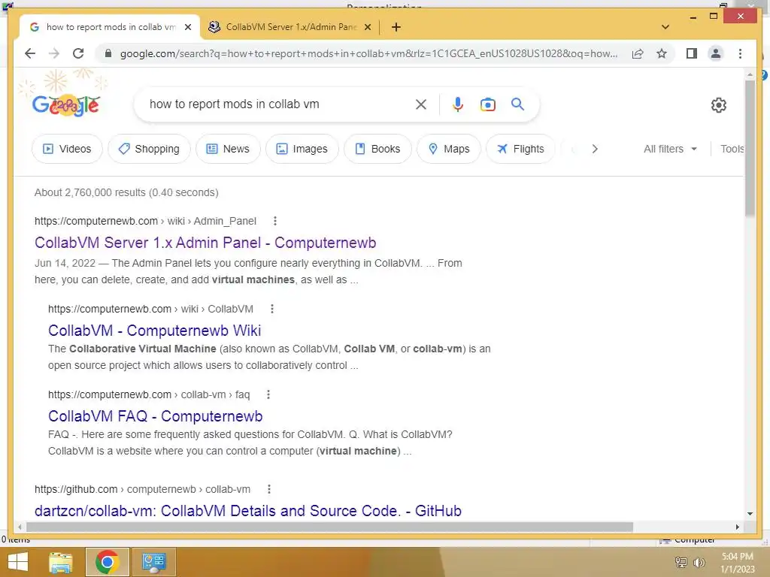Open the Chrome side panel
770x577 pixels.
pos(692,53)
